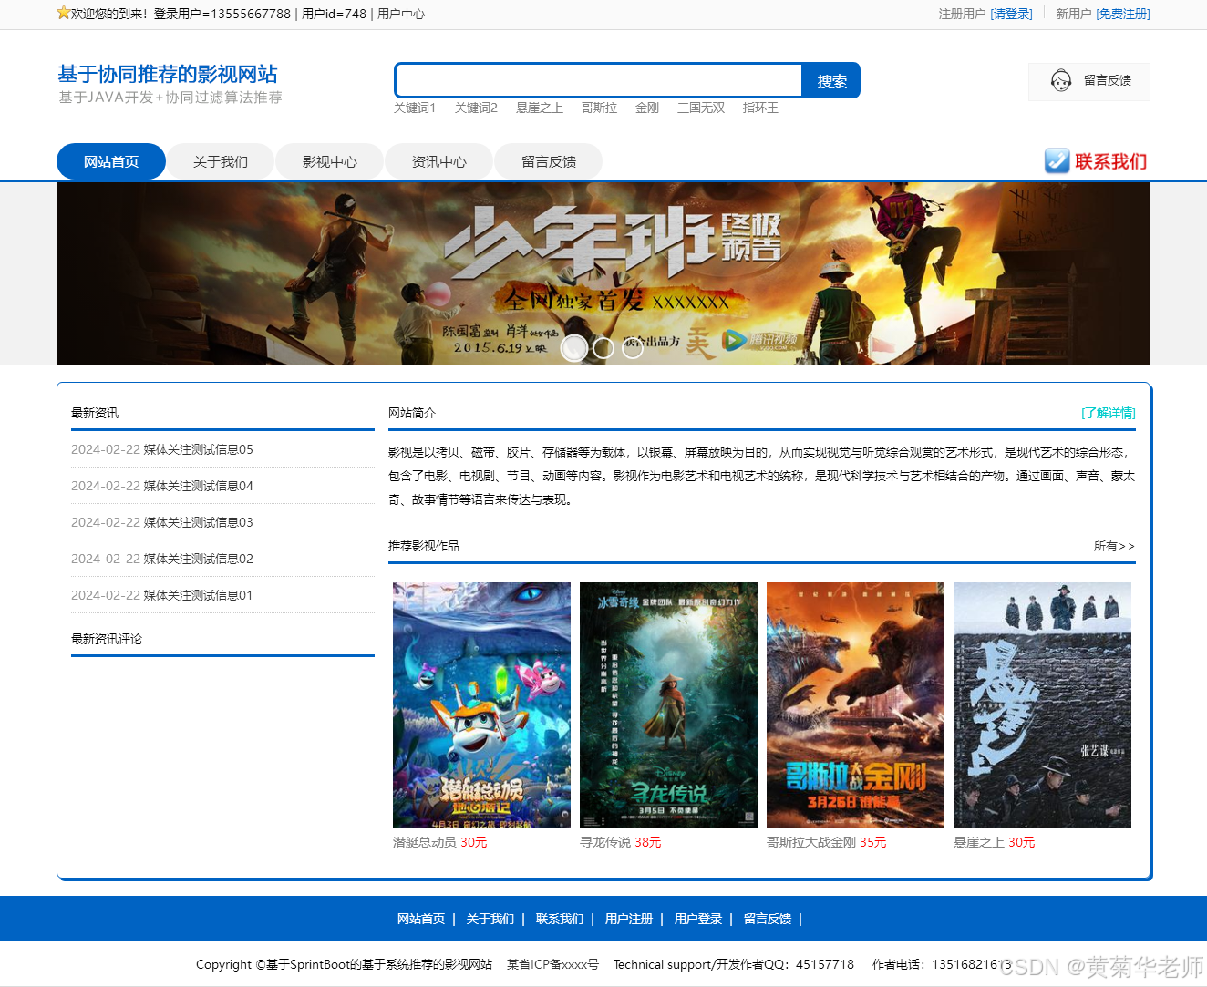
Task: Click the 免费注册 registration link
Action: (x=1123, y=15)
